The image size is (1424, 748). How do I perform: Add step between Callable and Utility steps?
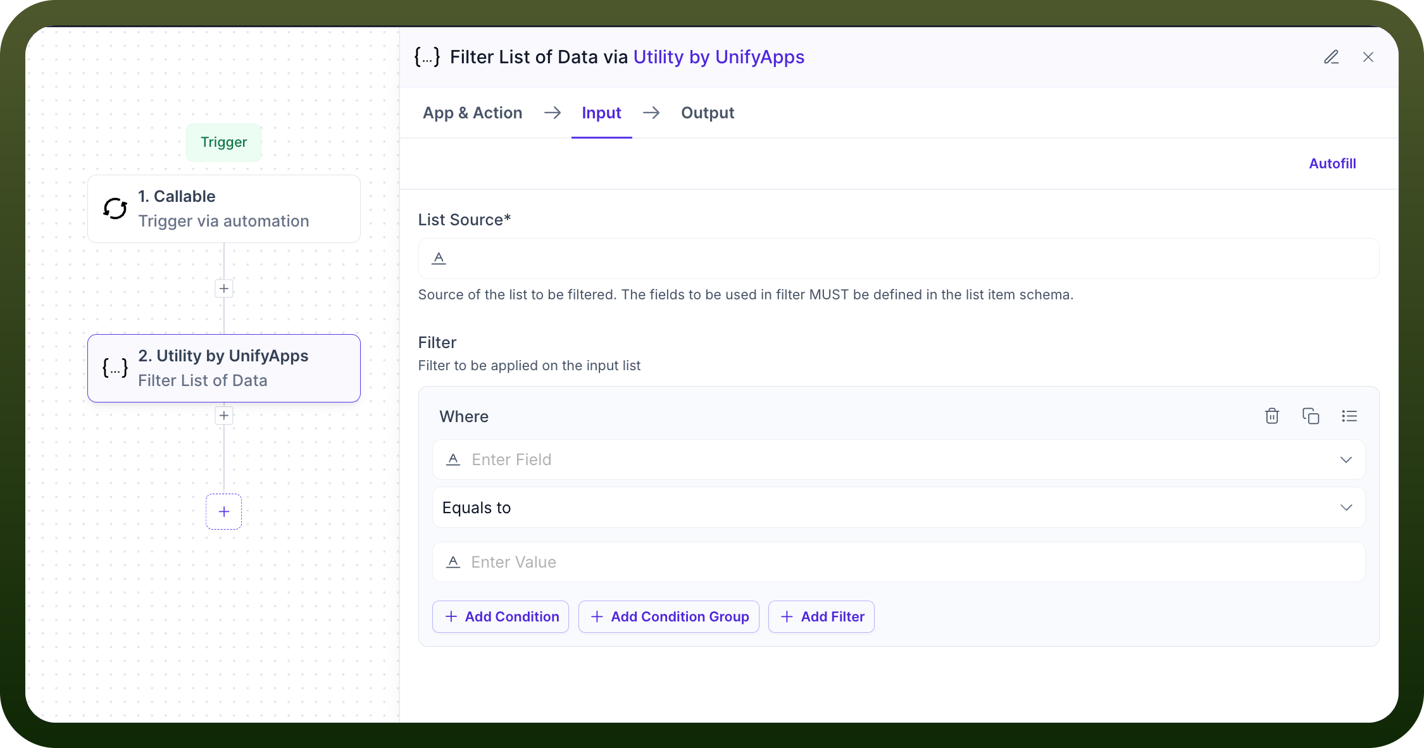224,289
